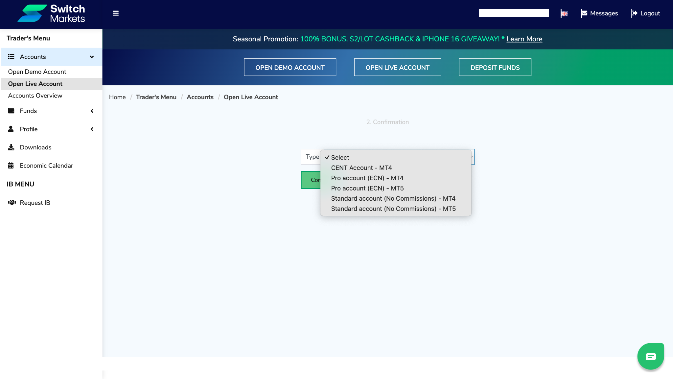Screen dimensions: 673x379
Task: Click the Trader's Menu breadcrumb
Action: (x=156, y=97)
